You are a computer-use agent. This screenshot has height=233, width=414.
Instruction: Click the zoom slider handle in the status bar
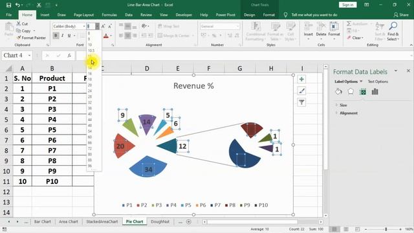click(386, 229)
